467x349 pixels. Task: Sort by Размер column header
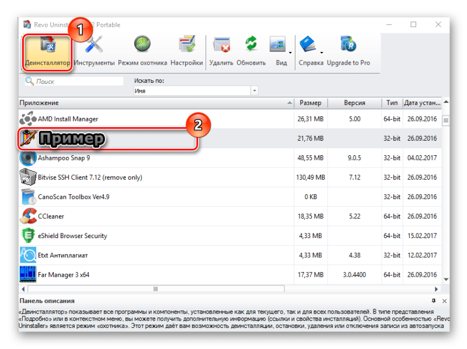point(311,103)
